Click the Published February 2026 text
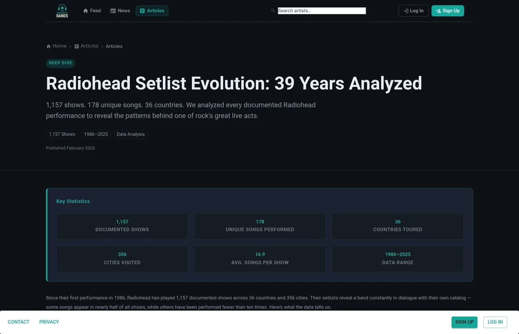This screenshot has height=334, width=519. point(71,148)
